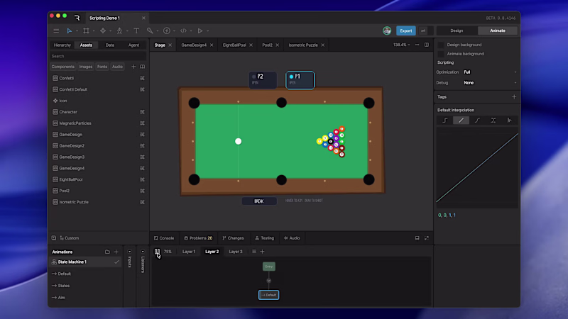The width and height of the screenshot is (568, 319).
Task: Select the Text tool
Action: pyautogui.click(x=136, y=30)
